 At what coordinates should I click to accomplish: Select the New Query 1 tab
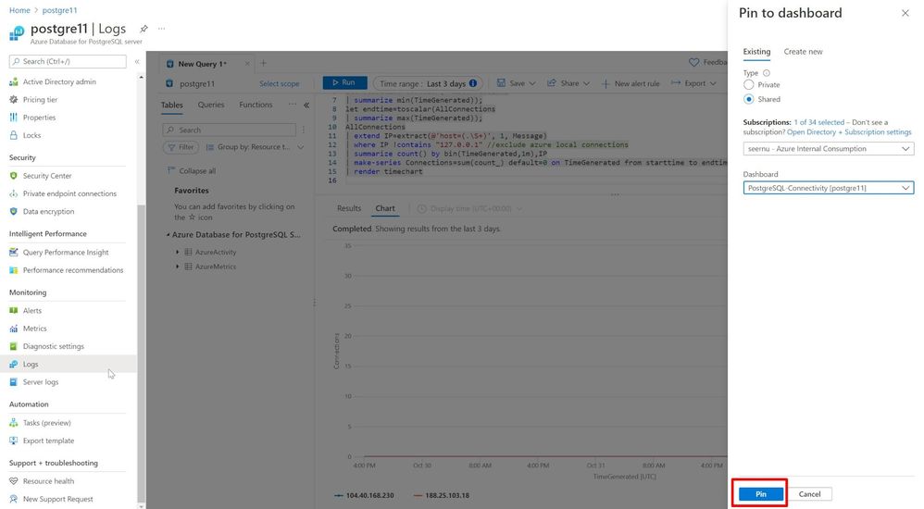(x=202, y=64)
